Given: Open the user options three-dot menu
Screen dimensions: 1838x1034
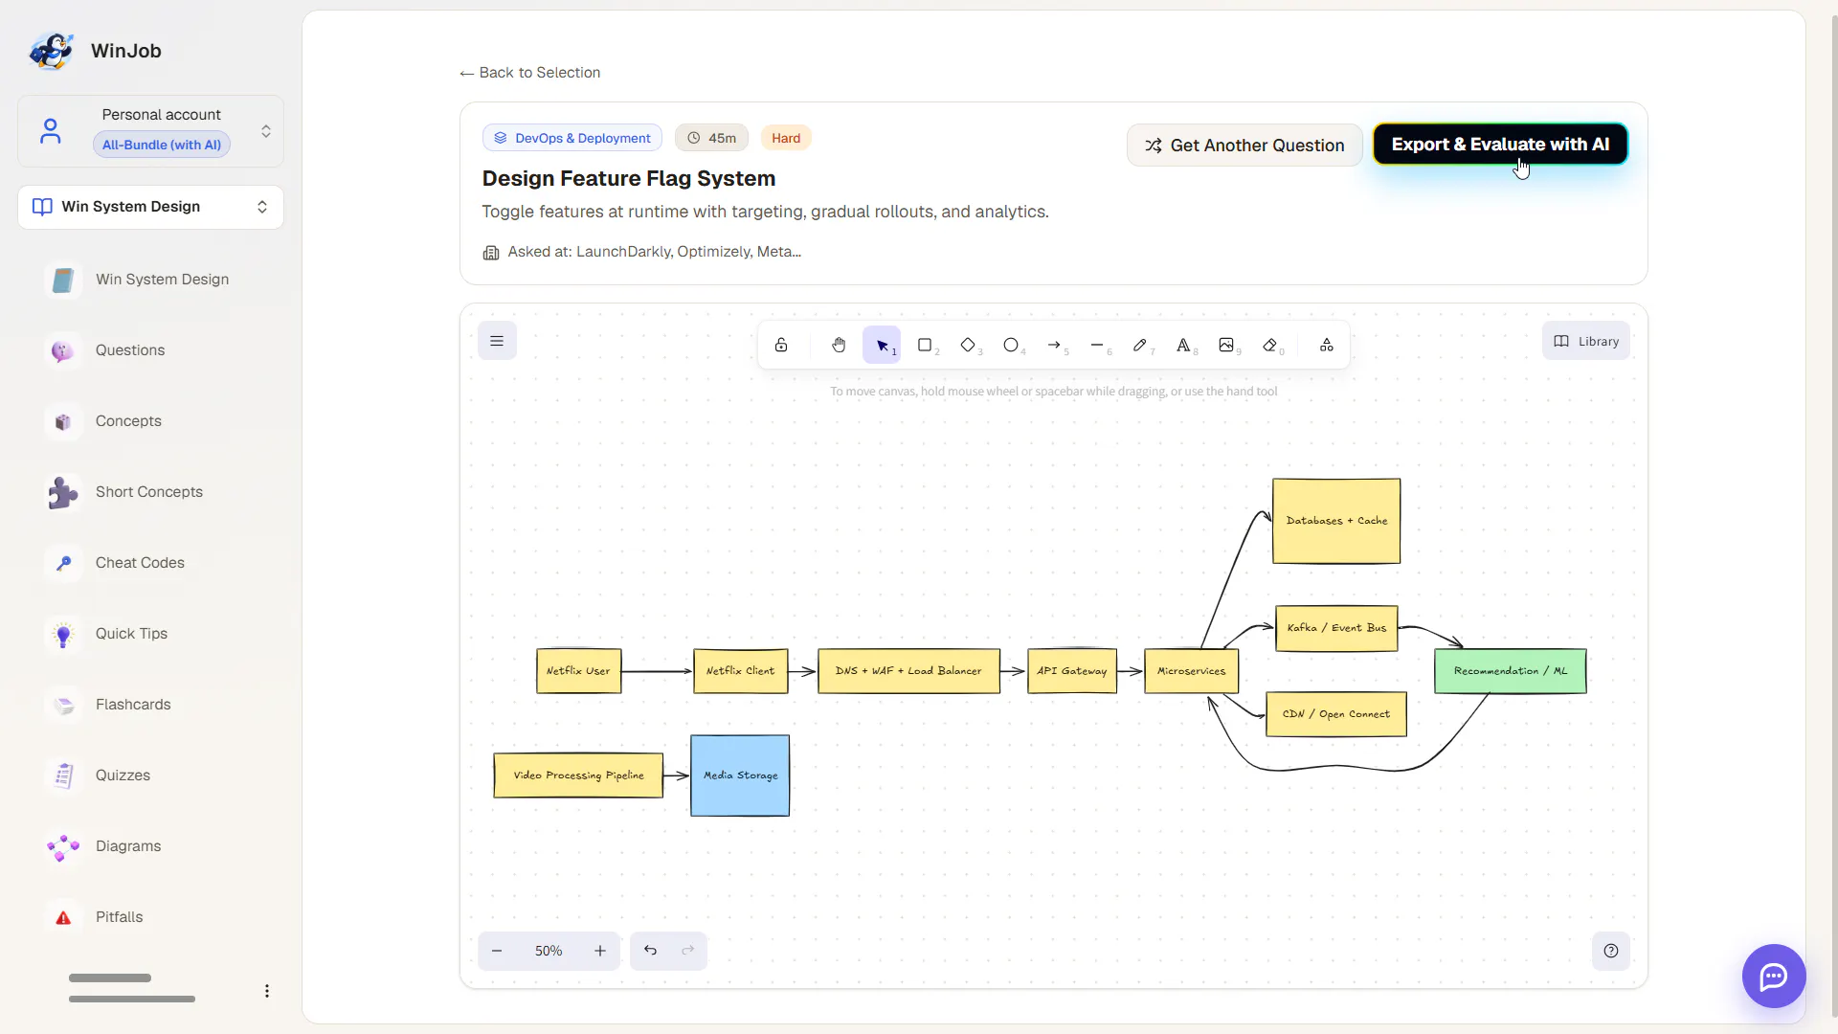Looking at the screenshot, I should coord(267,991).
